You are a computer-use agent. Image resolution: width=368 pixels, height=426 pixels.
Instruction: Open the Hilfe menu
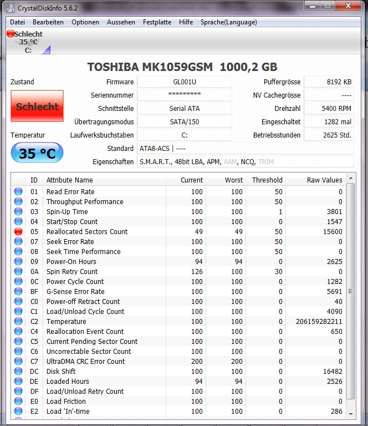186,22
